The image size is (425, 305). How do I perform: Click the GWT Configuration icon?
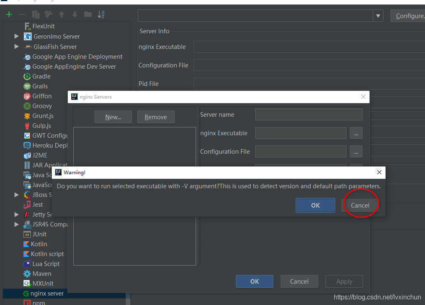tap(27, 136)
